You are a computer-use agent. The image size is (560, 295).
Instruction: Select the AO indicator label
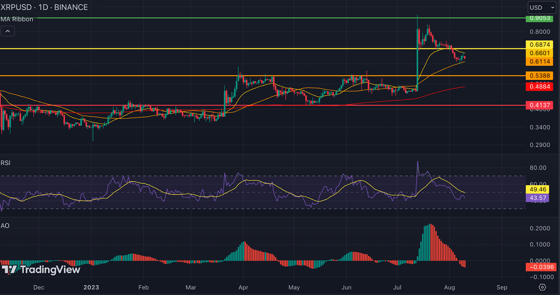(x=5, y=226)
